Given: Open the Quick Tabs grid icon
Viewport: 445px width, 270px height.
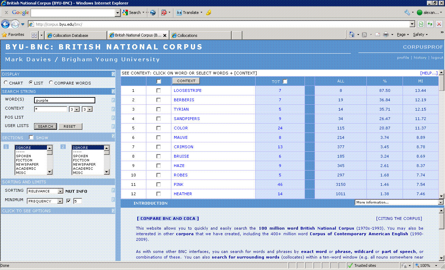Looking at the screenshot, I should (34, 35).
